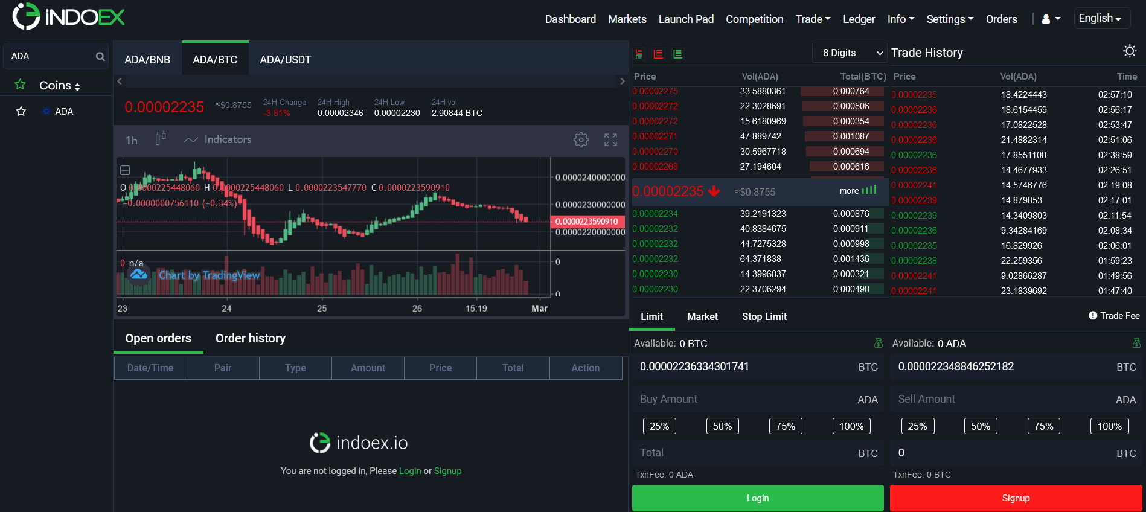
Task: Open the 8 Digits precision dropdown
Action: click(850, 53)
